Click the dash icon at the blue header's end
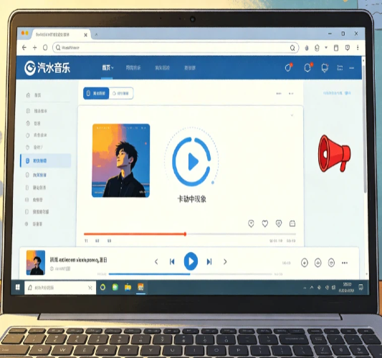This screenshot has width=382, height=358. [x=352, y=68]
